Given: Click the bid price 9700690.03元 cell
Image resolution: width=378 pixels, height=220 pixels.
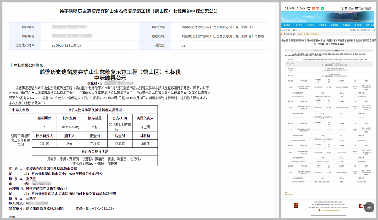Looking at the screenshot, I should point(69,127).
